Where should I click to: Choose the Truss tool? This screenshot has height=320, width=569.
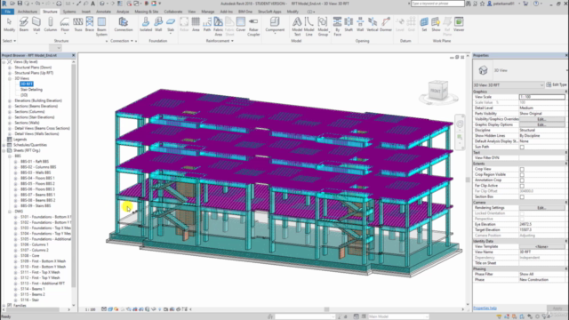click(78, 24)
